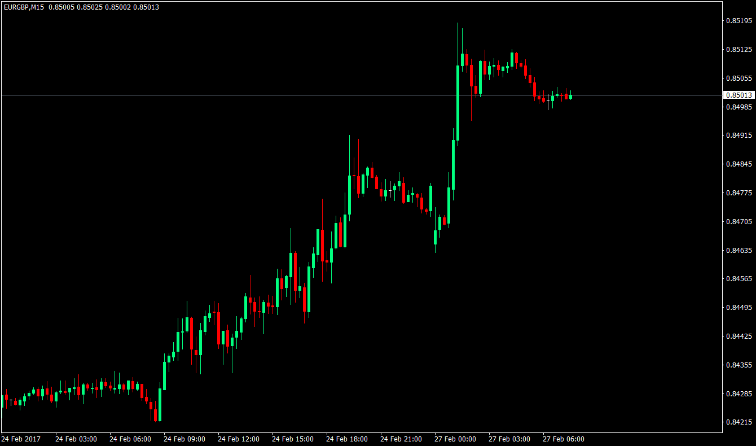Click the 27 Feb 00:00 time label
The width and height of the screenshot is (756, 446).
click(455, 439)
